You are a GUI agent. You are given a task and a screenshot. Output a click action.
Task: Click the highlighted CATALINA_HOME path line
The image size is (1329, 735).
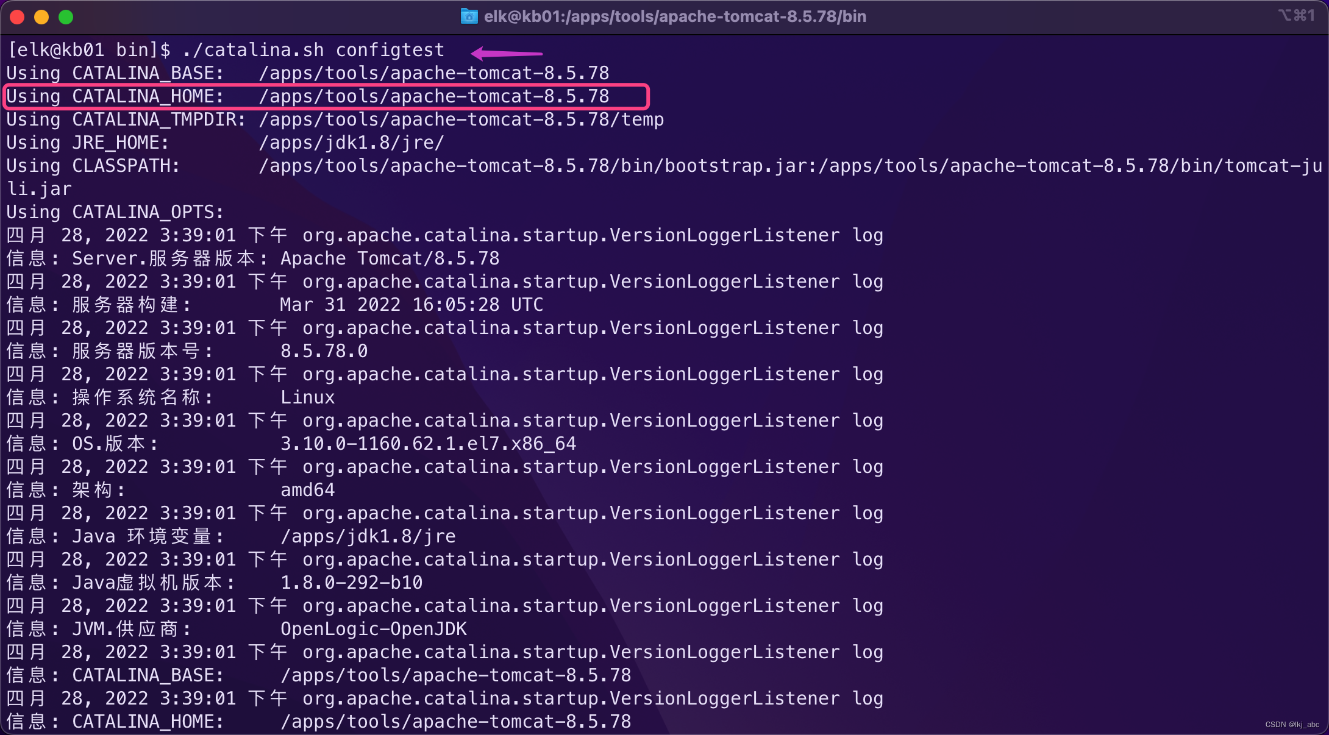pos(433,96)
